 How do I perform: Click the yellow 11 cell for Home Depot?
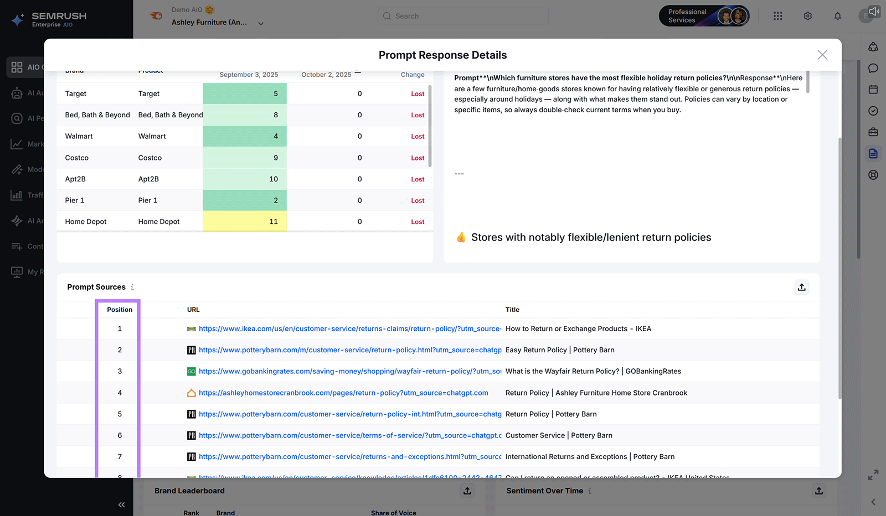[245, 221]
